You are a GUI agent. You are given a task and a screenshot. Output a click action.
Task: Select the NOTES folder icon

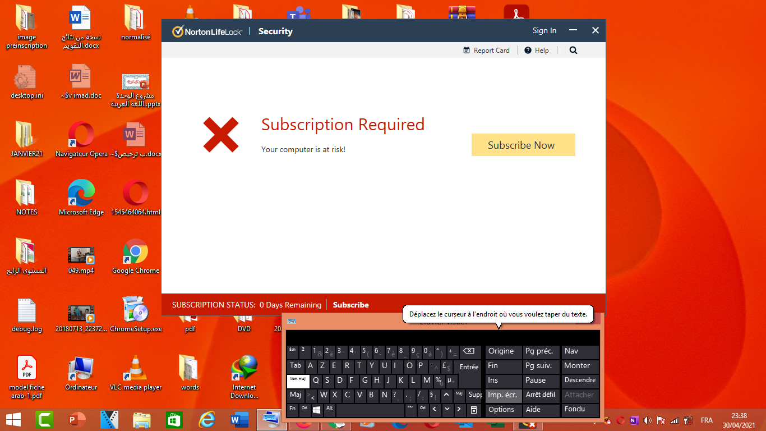pyautogui.click(x=26, y=198)
